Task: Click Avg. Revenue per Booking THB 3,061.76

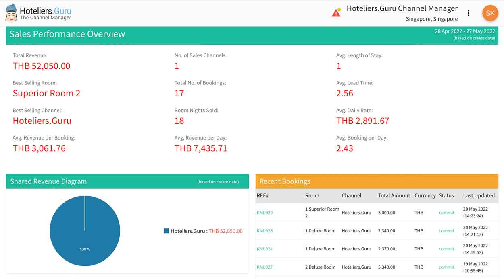Action: point(39,148)
